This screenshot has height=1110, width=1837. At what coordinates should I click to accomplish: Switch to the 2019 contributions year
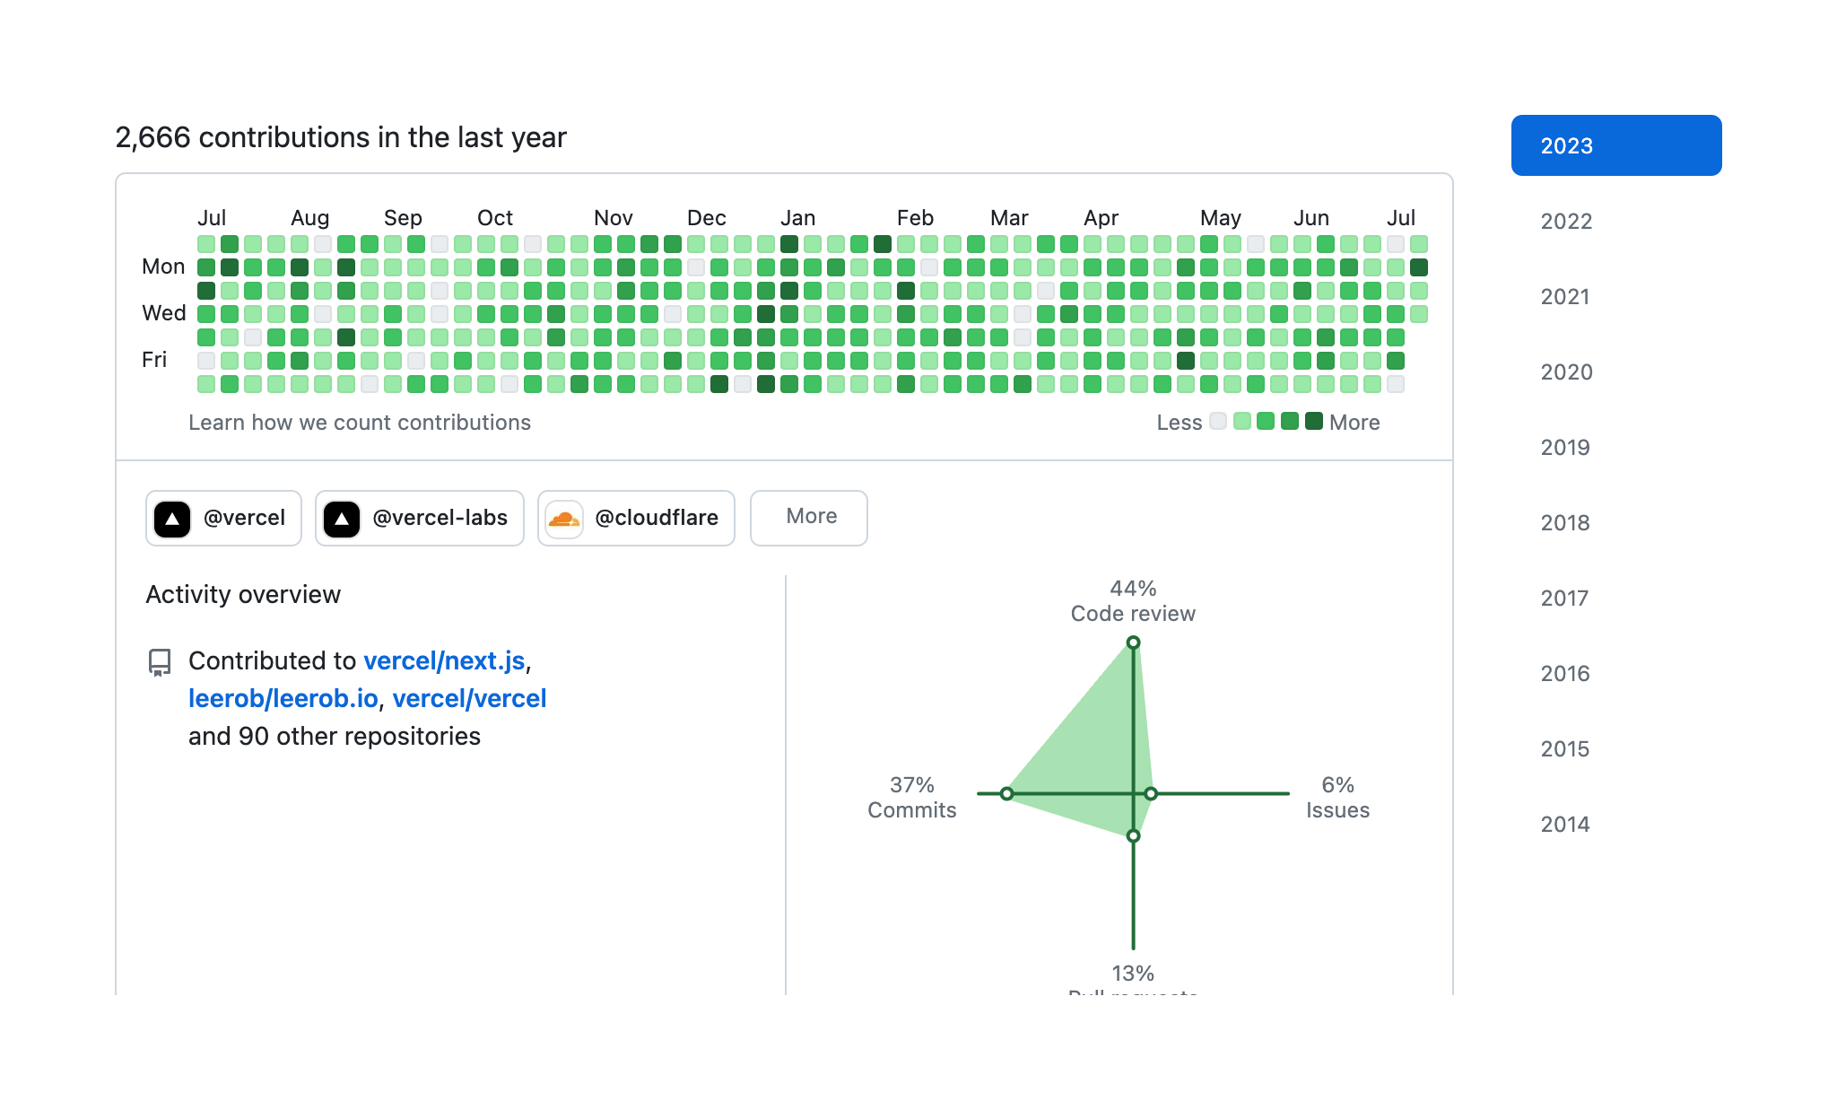tap(1565, 448)
